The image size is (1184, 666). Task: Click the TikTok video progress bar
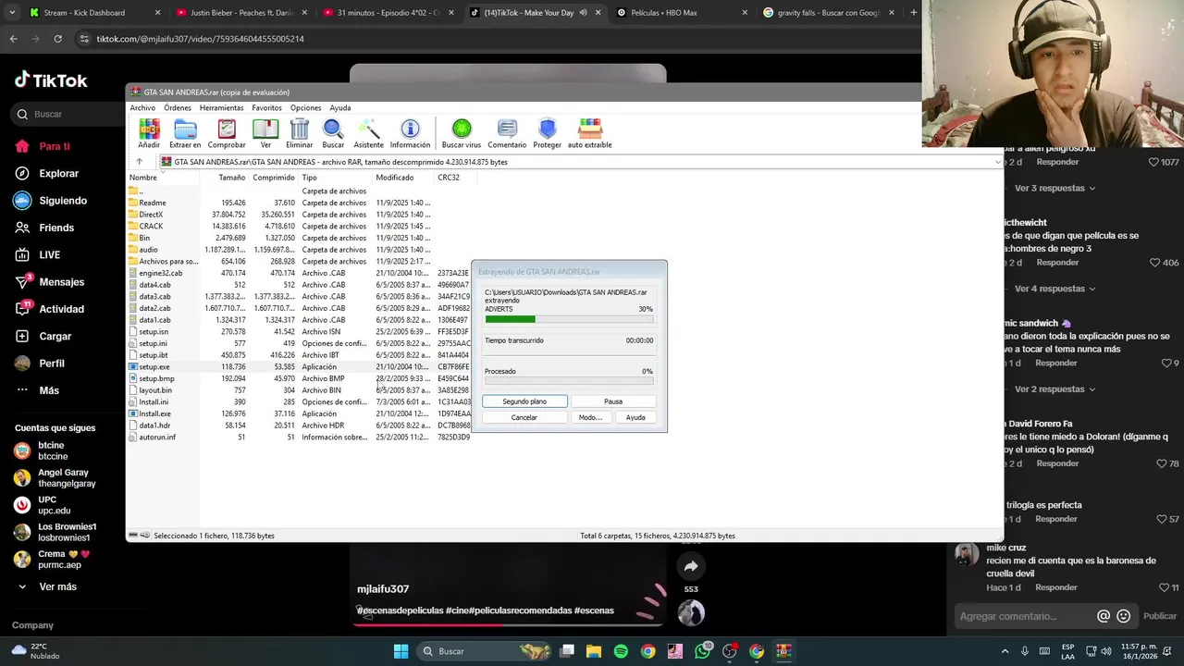[507, 623]
